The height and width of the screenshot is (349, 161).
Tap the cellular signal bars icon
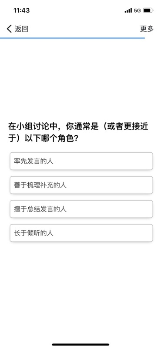[x=128, y=10]
